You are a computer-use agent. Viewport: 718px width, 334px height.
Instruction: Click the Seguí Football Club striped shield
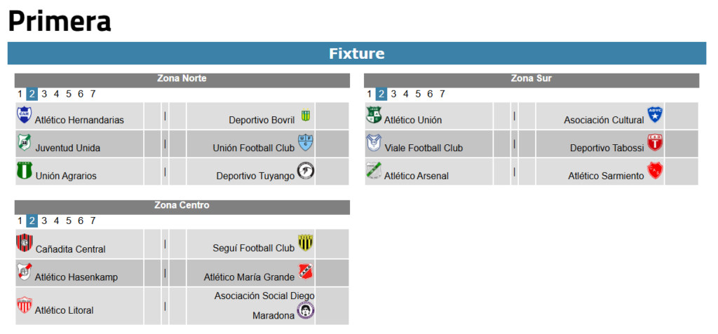tap(306, 242)
